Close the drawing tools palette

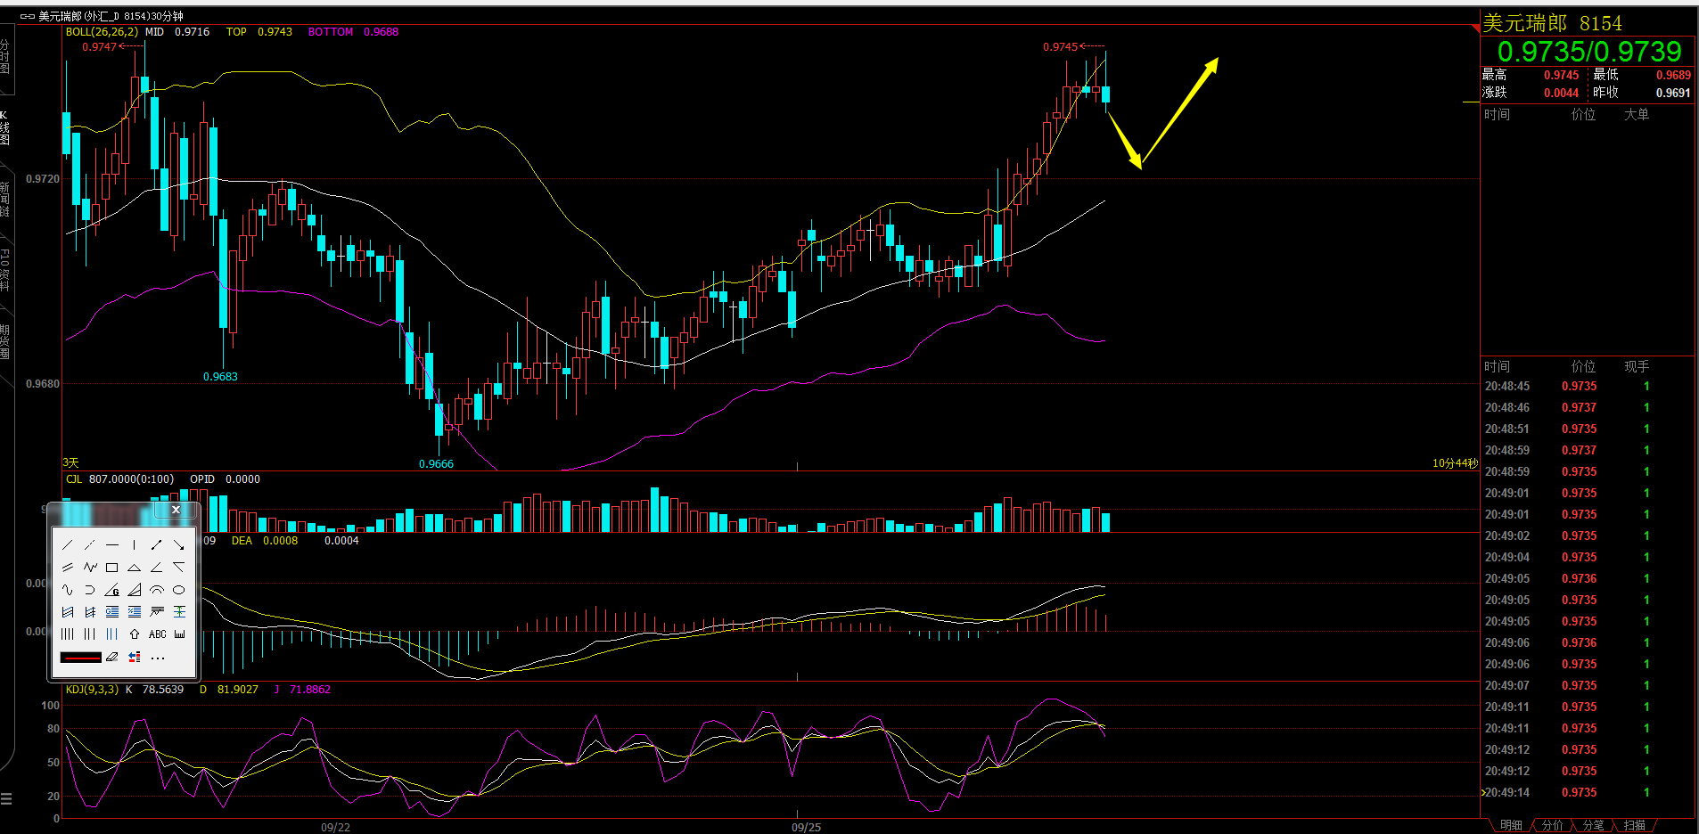pos(176,510)
